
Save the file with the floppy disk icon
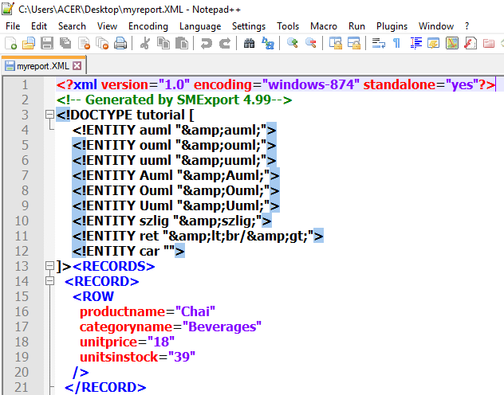coord(46,43)
